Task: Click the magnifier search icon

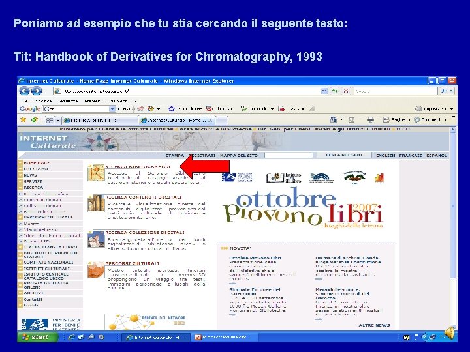Action: point(445,91)
